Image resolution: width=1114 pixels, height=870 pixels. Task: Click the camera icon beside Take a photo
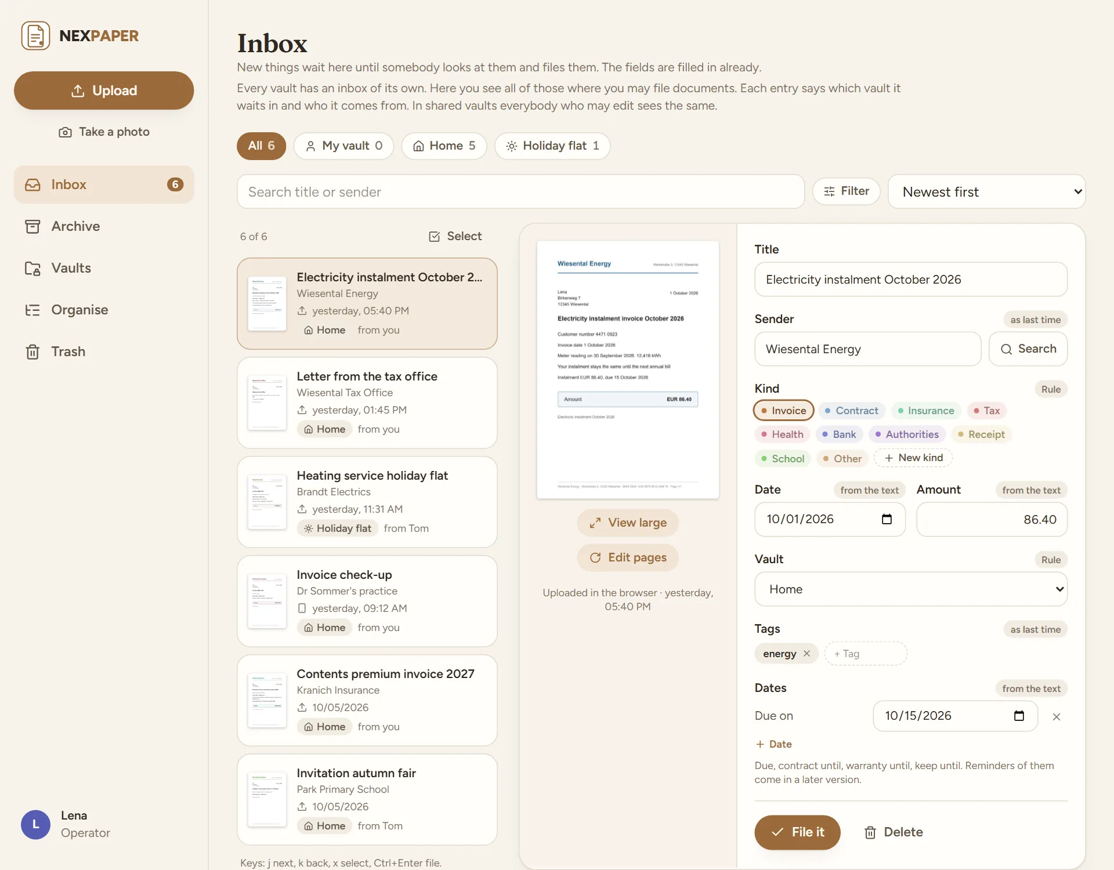tap(66, 132)
